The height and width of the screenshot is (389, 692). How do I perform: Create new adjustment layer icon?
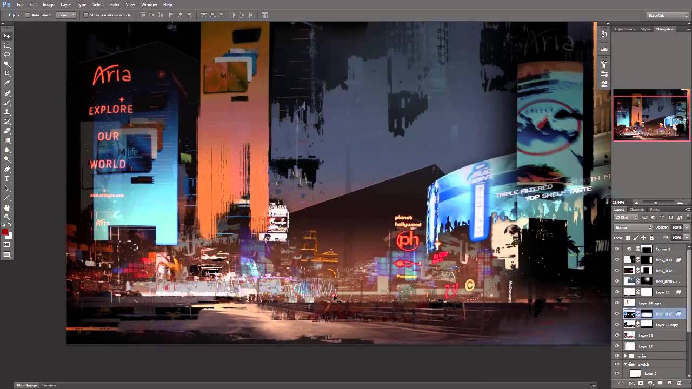click(650, 383)
